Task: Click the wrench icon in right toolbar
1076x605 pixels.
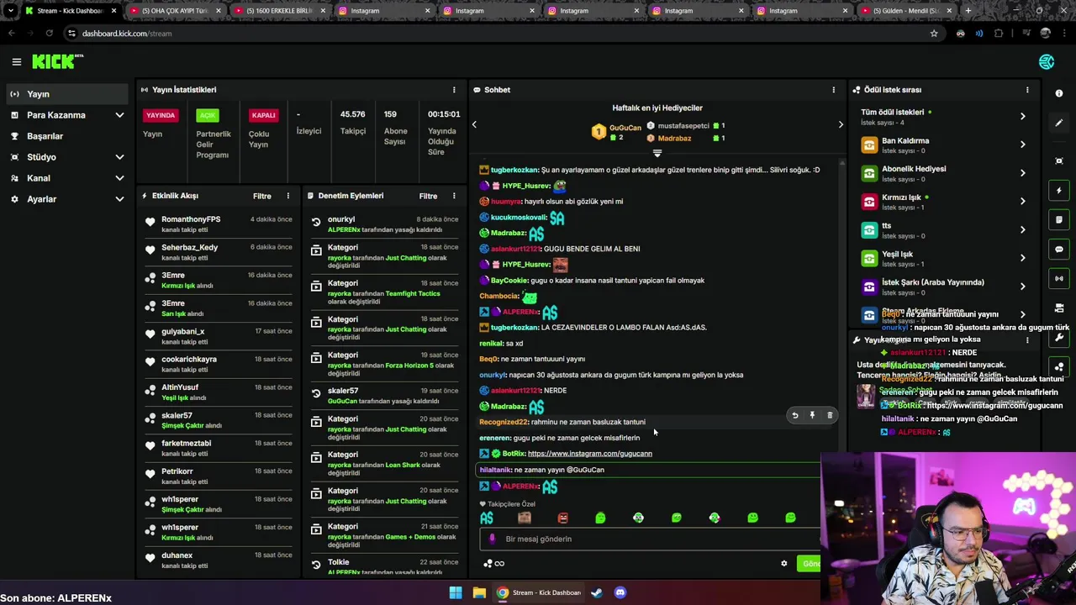Action: pos(1059,337)
